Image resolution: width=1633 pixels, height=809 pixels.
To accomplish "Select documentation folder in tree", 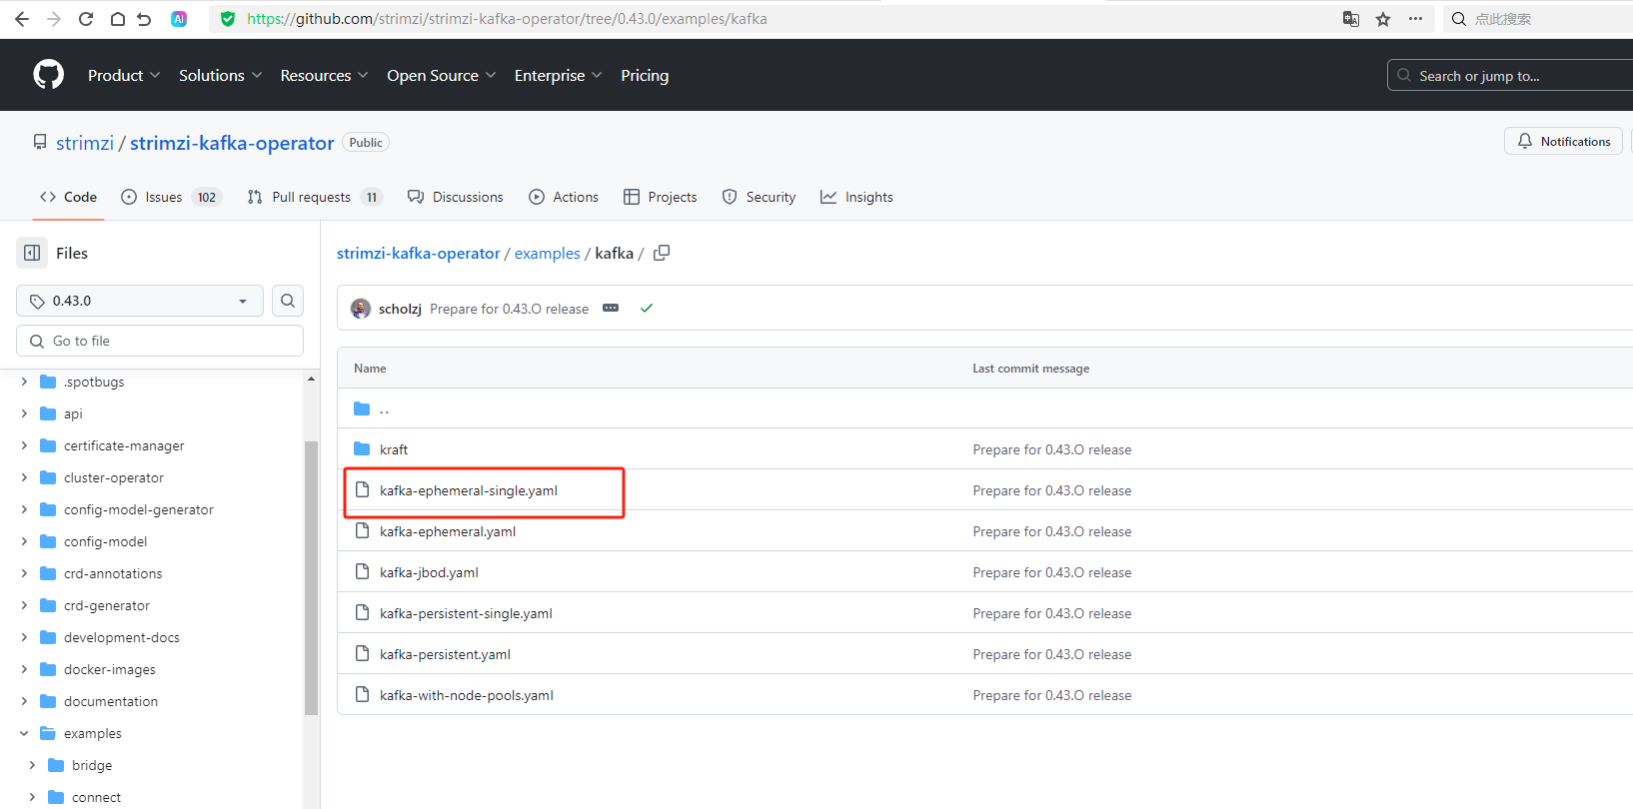I will coord(111,701).
